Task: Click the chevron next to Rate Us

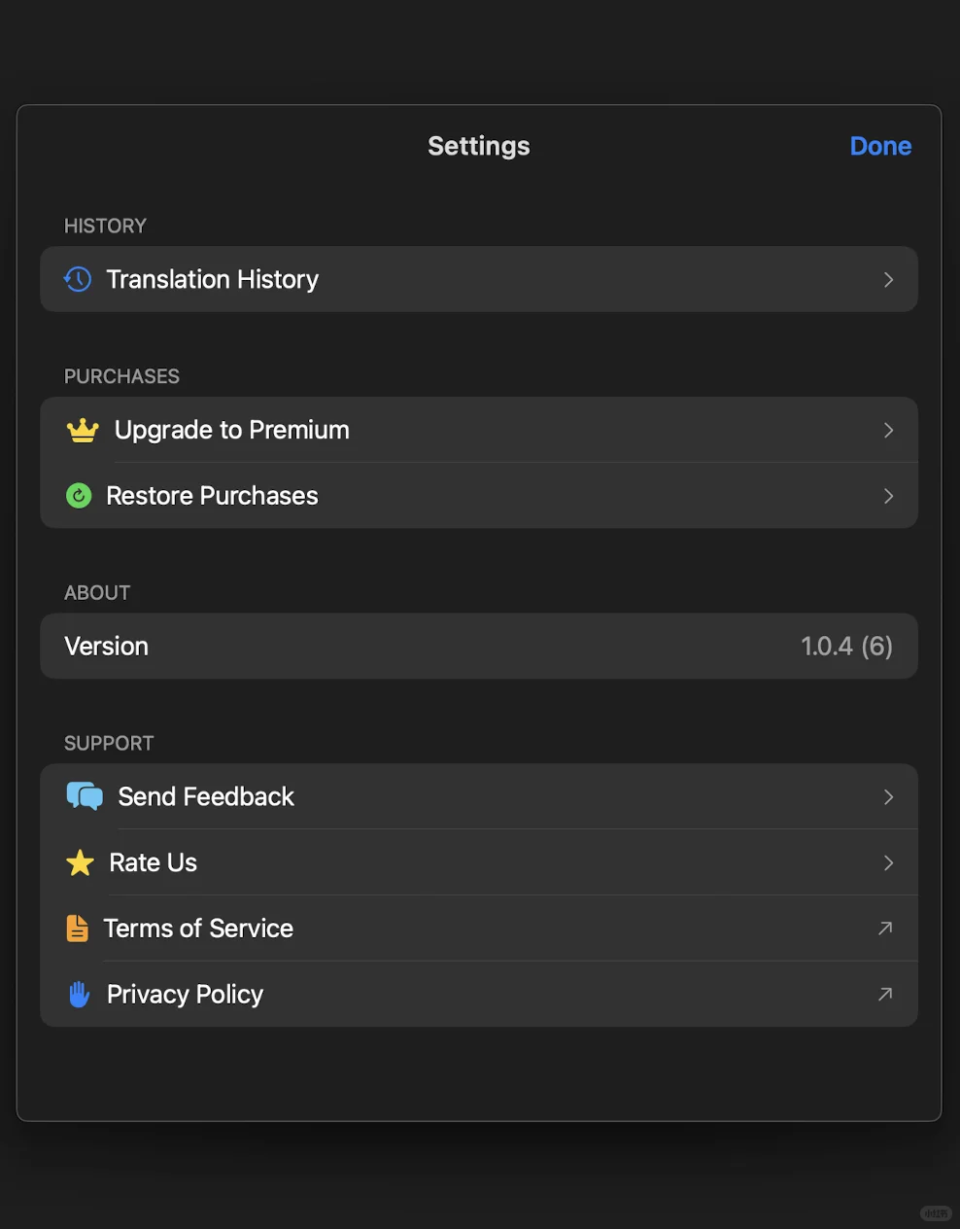Action: pos(888,862)
